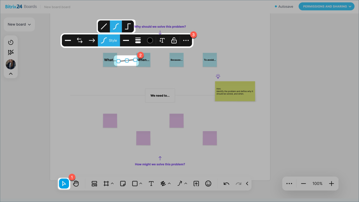Open the Style menu for connector
The width and height of the screenshot is (359, 202).
click(x=109, y=41)
